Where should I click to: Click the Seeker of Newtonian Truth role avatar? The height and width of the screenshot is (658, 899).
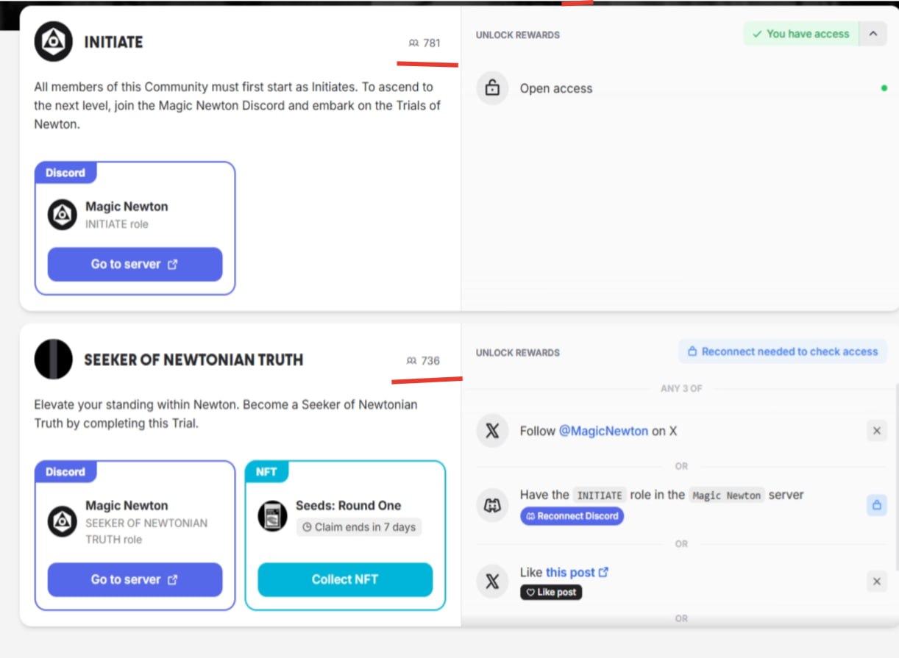click(x=53, y=360)
